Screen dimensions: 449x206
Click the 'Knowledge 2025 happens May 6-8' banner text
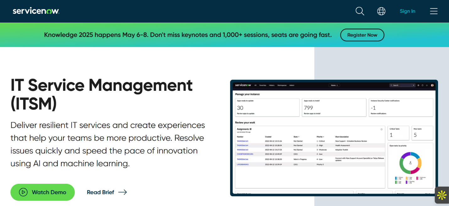point(188,35)
